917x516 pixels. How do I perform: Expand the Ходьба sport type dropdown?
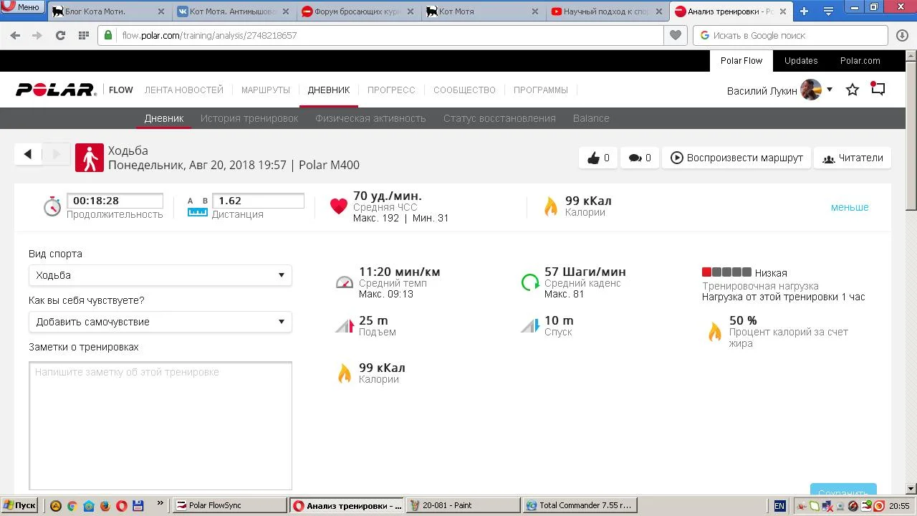point(160,275)
